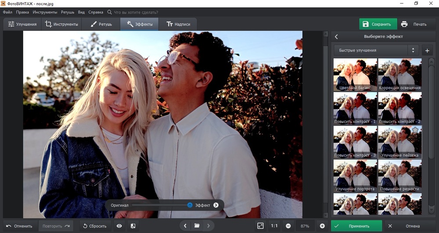Switch to the Надписи tab
The width and height of the screenshot is (439, 233).
[x=178, y=24]
